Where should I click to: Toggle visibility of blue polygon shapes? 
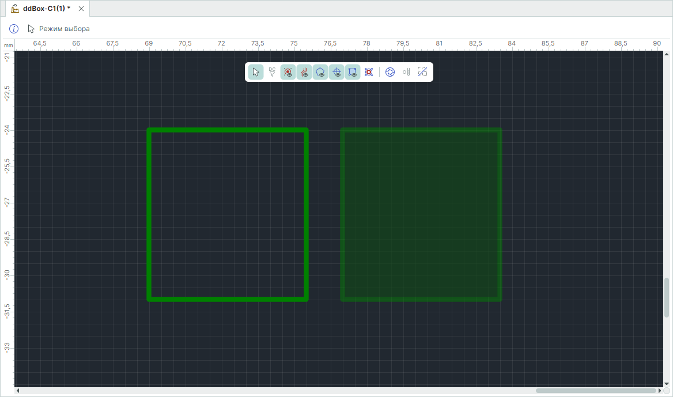tap(320, 72)
